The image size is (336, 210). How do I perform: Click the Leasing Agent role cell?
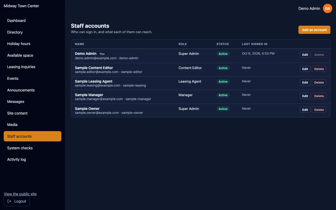pos(190,81)
